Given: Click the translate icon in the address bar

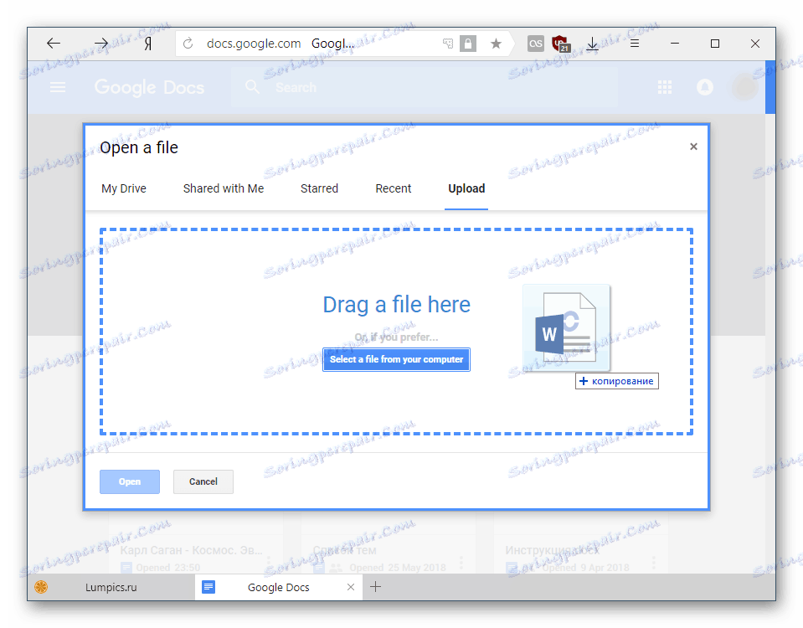Looking at the screenshot, I should (x=448, y=44).
